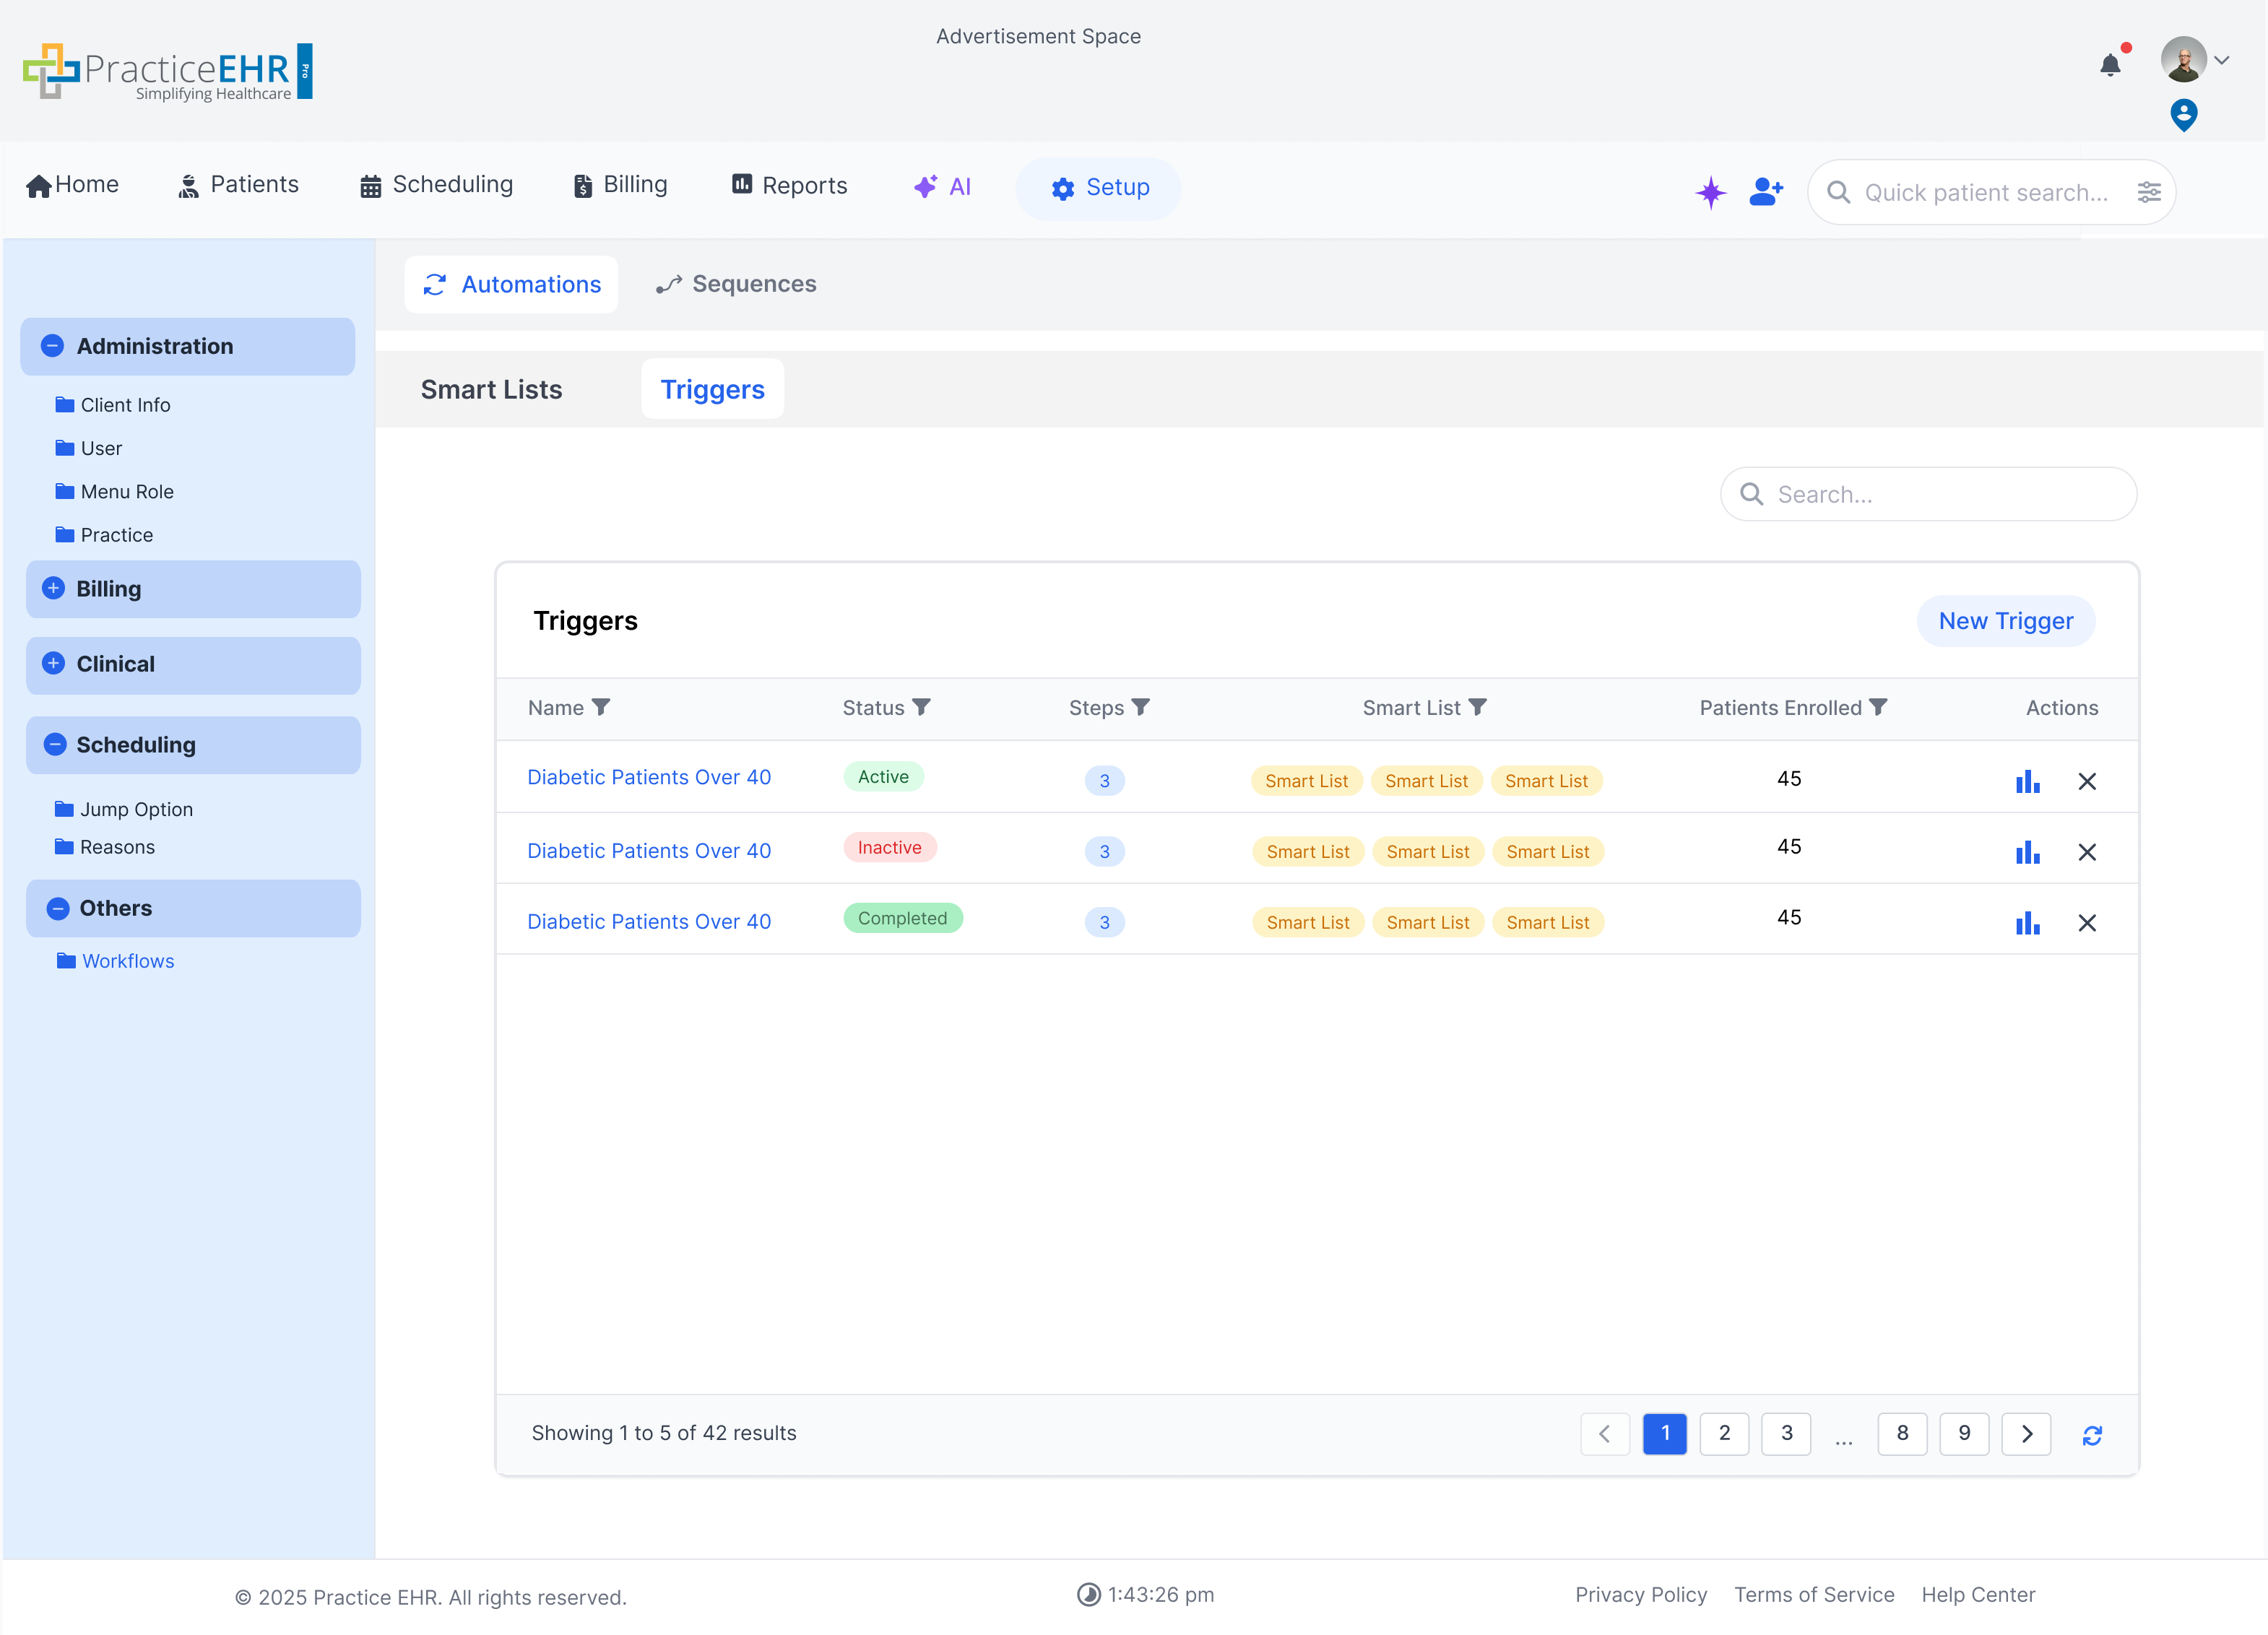Viewport: 2268px width, 1635px height.
Task: Click the add patient icon
Action: 1766,191
